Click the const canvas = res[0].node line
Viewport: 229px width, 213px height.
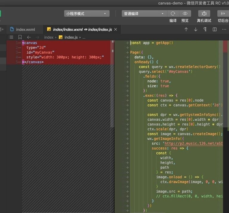175,100
